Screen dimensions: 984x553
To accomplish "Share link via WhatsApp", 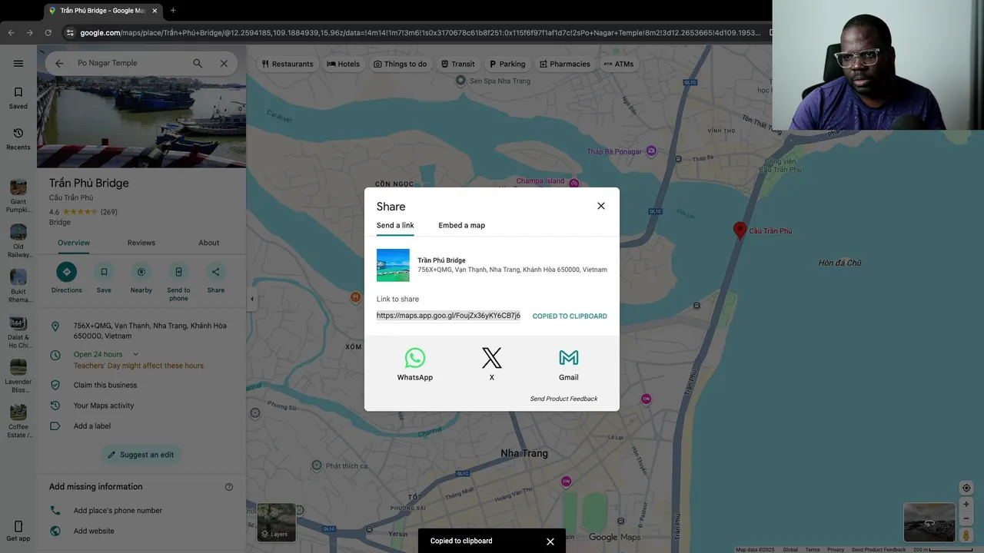I will coord(415,364).
